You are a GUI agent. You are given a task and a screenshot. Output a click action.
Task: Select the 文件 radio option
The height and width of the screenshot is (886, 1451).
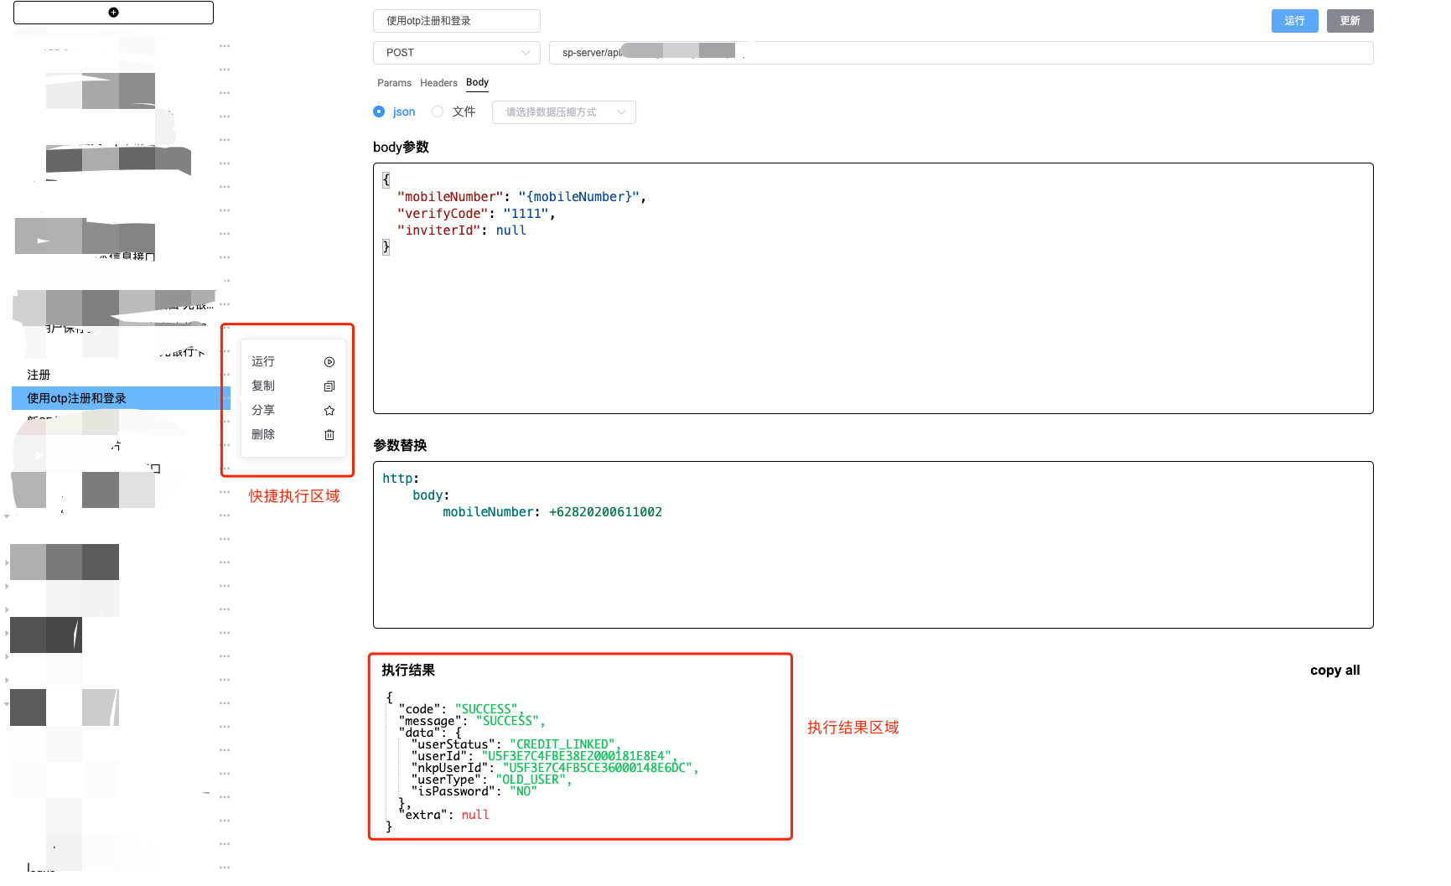(438, 111)
